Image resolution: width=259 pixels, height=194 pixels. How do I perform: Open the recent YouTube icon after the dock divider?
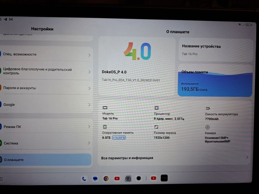[154, 178]
